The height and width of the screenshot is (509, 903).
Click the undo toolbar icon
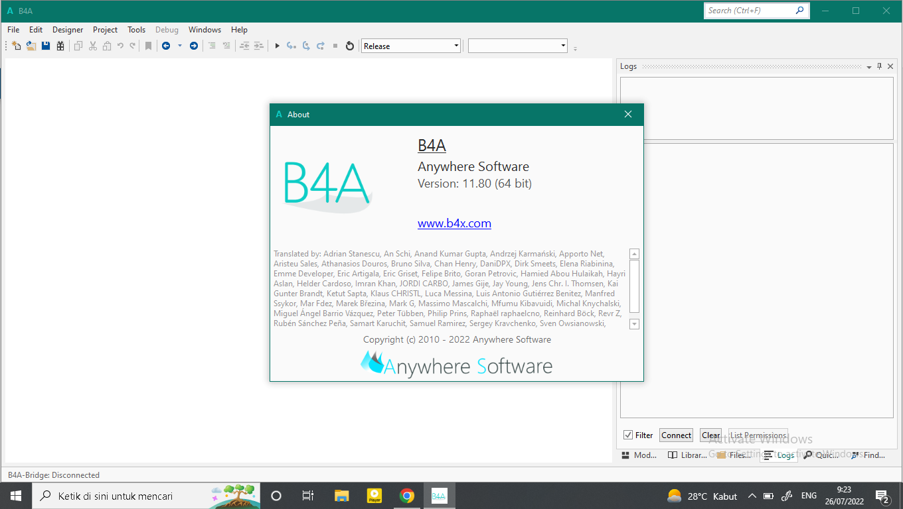pyautogui.click(x=120, y=46)
